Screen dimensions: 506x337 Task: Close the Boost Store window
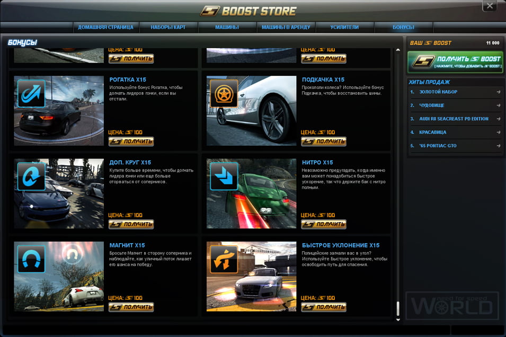(x=490, y=6)
